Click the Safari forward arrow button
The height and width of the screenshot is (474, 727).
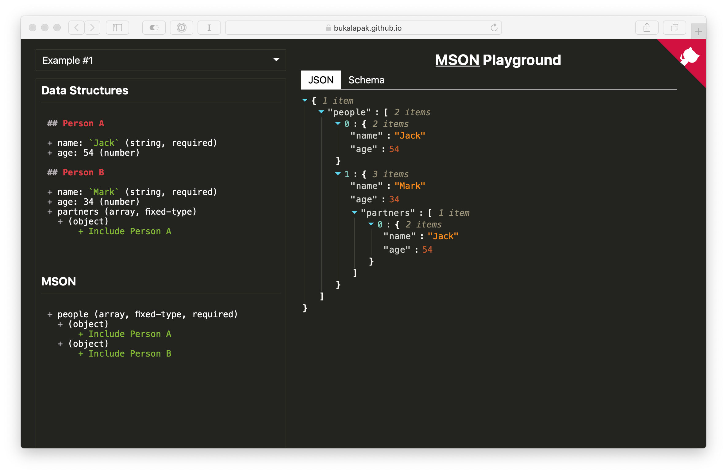pos(92,28)
